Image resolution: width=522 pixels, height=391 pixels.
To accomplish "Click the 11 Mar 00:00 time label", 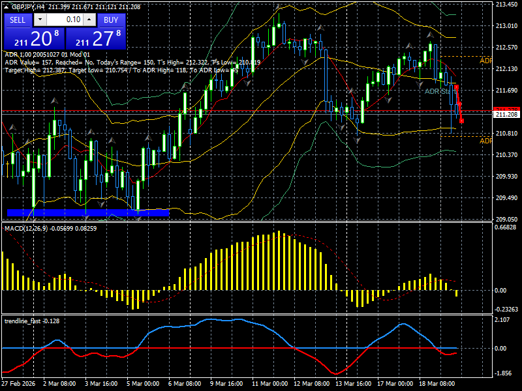I will click(269, 384).
